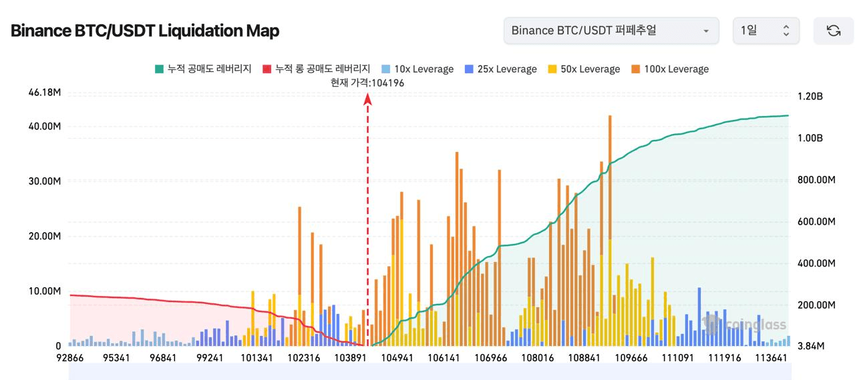
Task: Click the 800.00M right axis label
Action: pyautogui.click(x=816, y=180)
